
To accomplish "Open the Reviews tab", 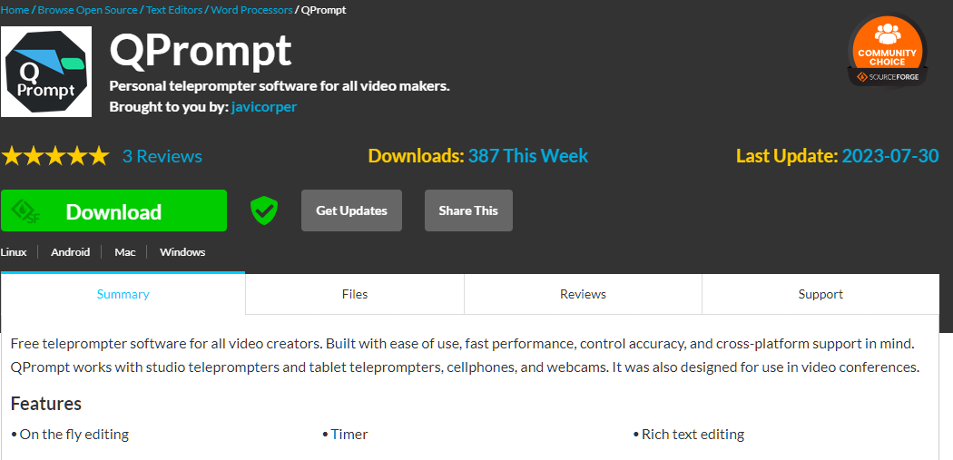I will tap(583, 294).
